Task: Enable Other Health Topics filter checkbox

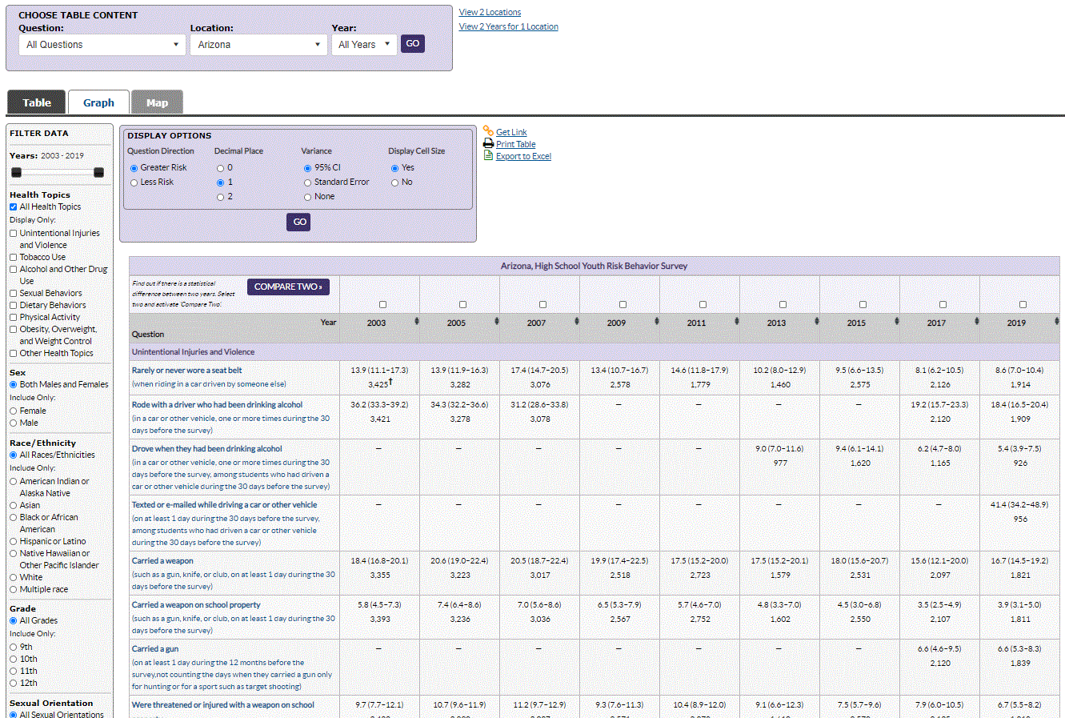Action: 13,353
